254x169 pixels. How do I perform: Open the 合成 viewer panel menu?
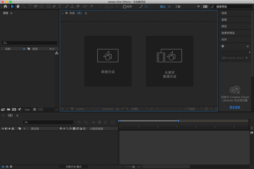point(86,13)
